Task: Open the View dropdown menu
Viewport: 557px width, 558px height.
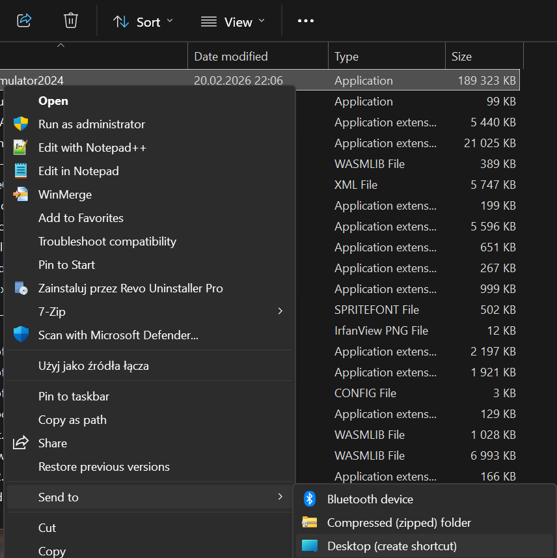Action: pos(233,21)
